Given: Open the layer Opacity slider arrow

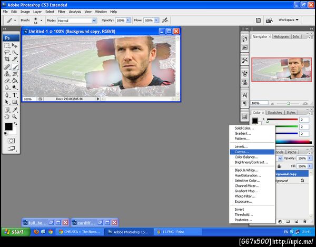Looking at the screenshot, I should pyautogui.click(x=310, y=158).
